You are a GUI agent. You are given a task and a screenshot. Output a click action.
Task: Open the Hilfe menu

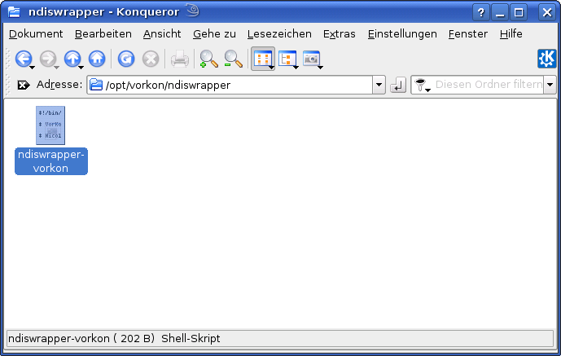tap(511, 34)
